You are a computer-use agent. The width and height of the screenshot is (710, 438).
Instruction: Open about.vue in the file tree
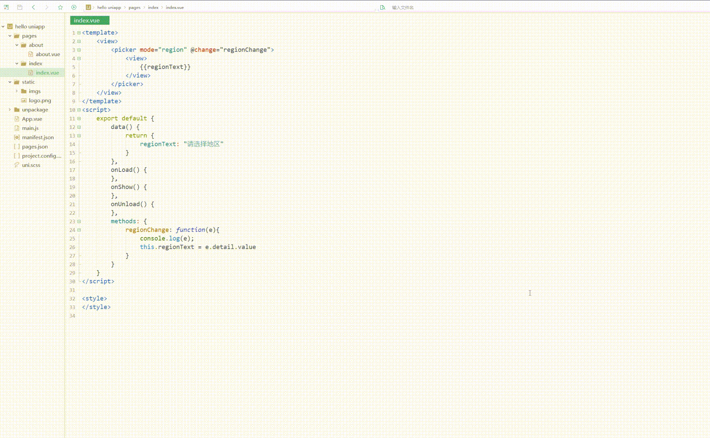point(48,54)
